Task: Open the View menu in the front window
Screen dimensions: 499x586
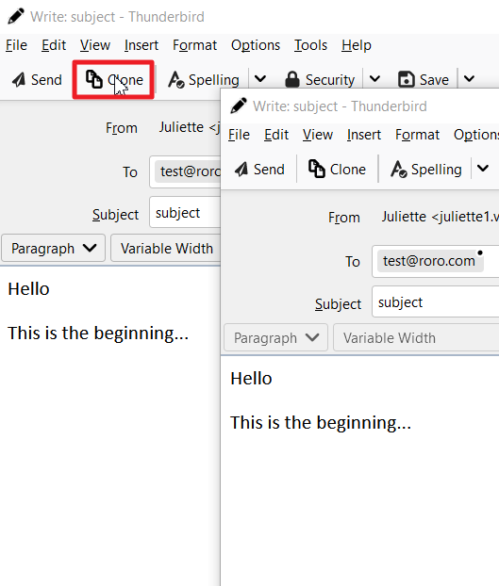Action: point(318,135)
